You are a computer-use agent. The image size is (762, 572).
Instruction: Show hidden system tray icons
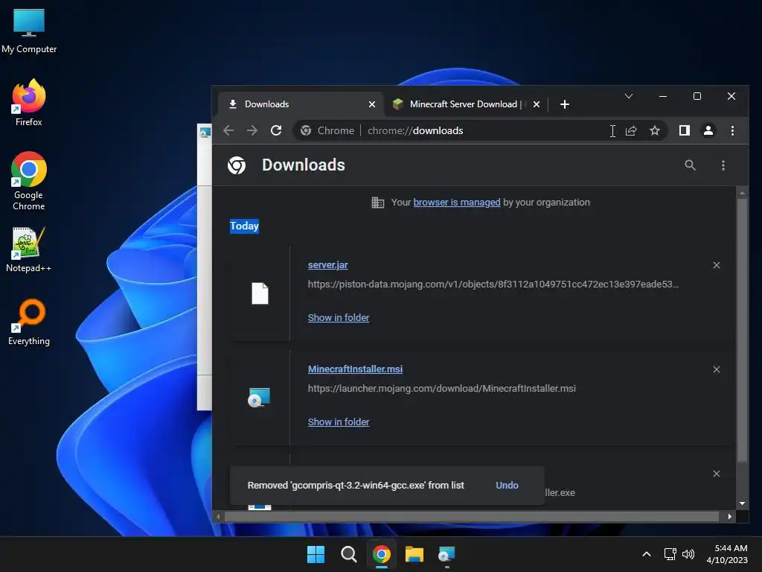[x=647, y=554]
